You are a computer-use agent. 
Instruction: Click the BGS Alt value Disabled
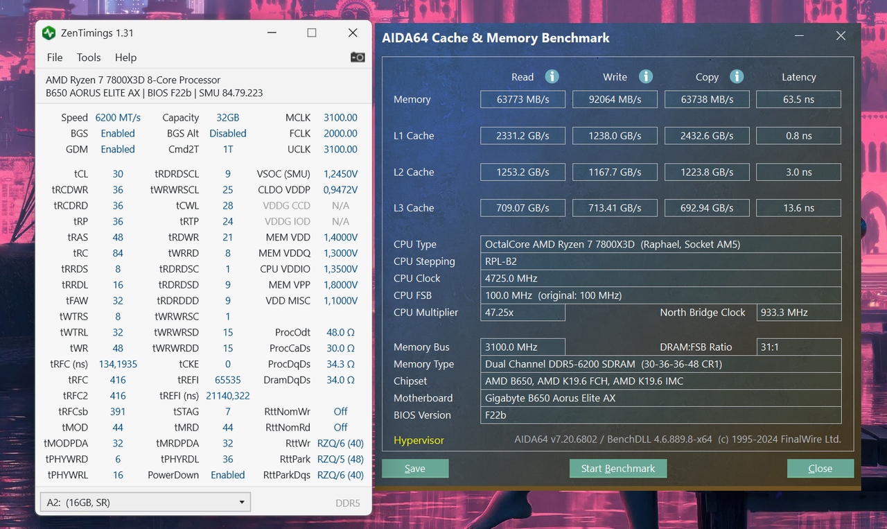tap(227, 133)
